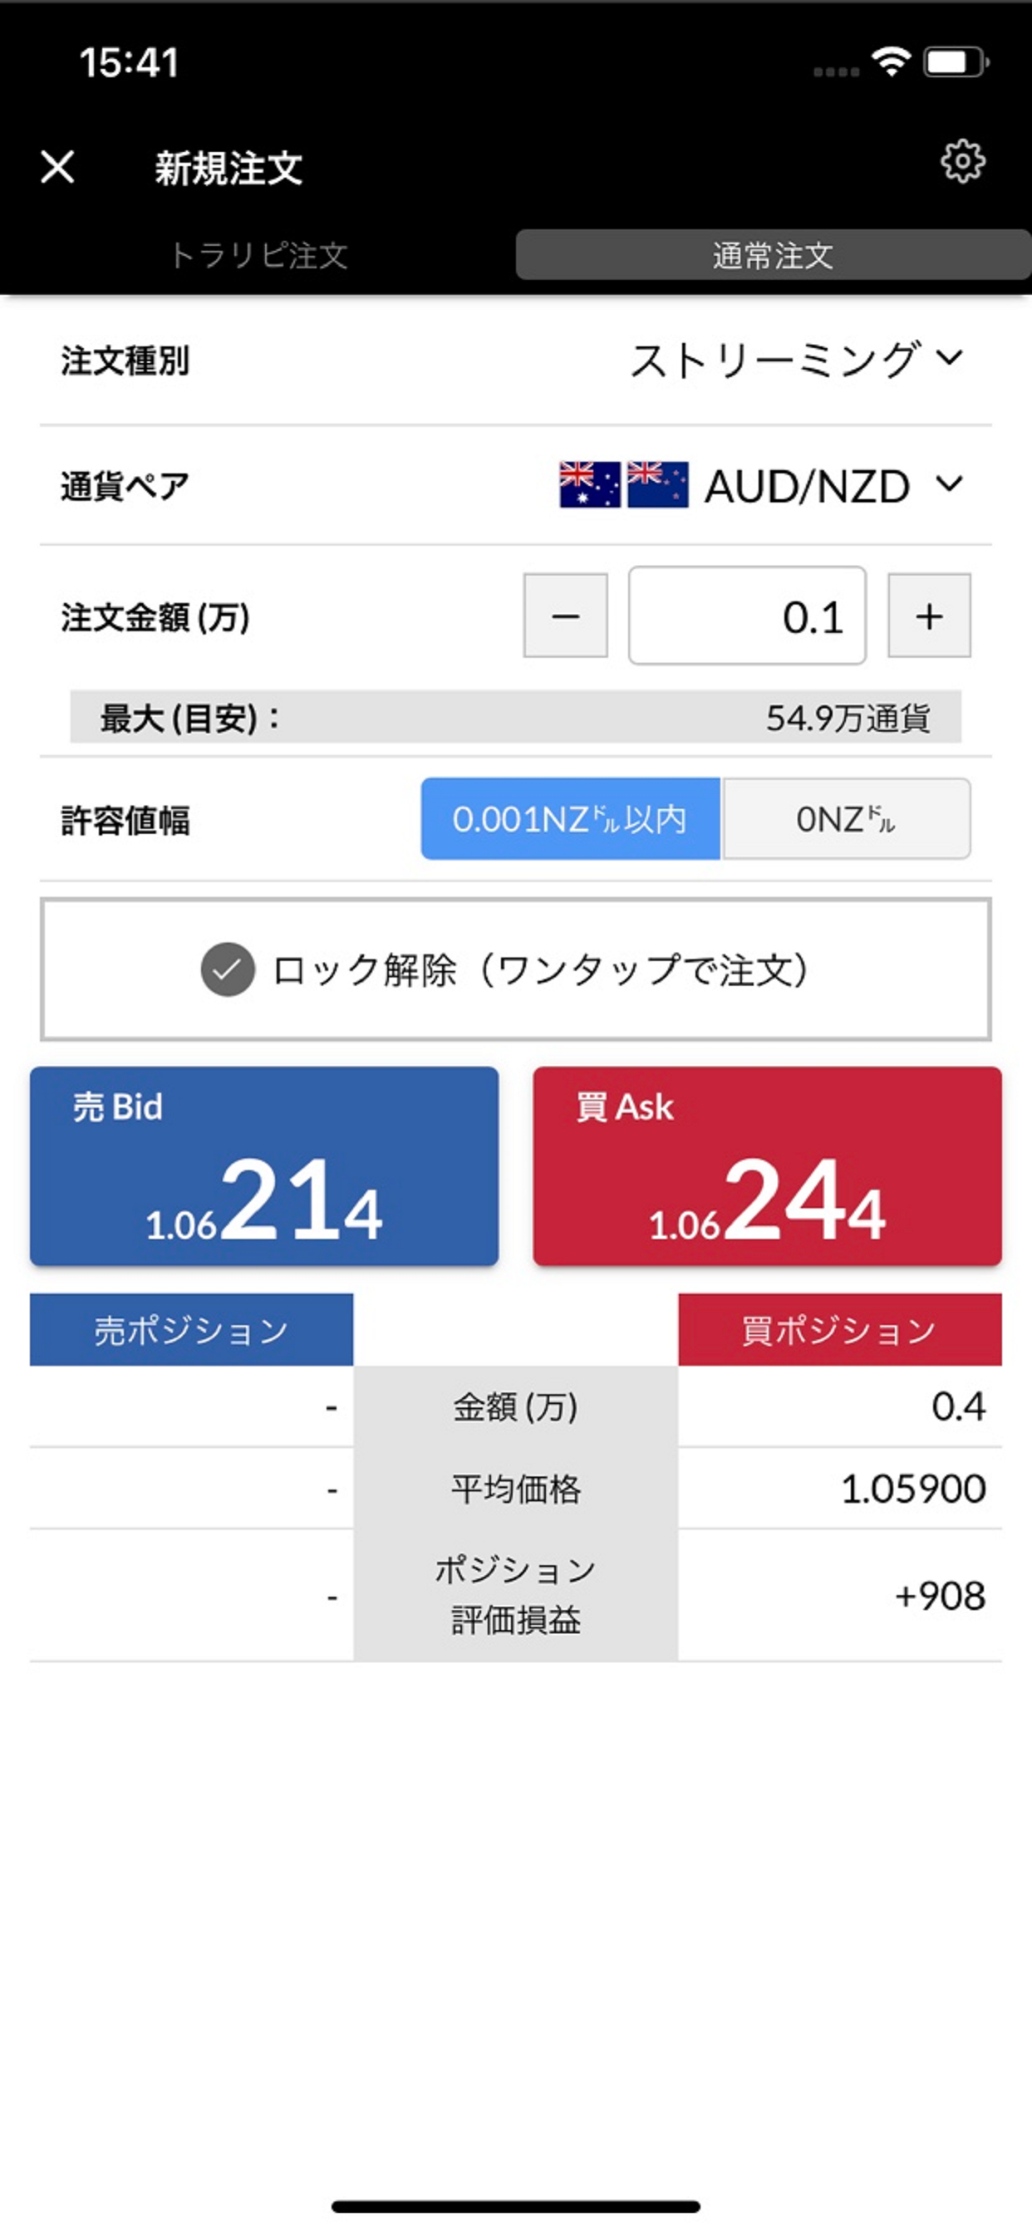Viewport: 1032px width, 2233px height.
Task: Tap the order amount input showing 0.1
Action: coord(746,616)
